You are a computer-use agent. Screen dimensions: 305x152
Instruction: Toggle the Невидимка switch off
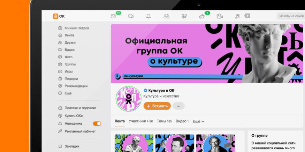(x=97, y=124)
